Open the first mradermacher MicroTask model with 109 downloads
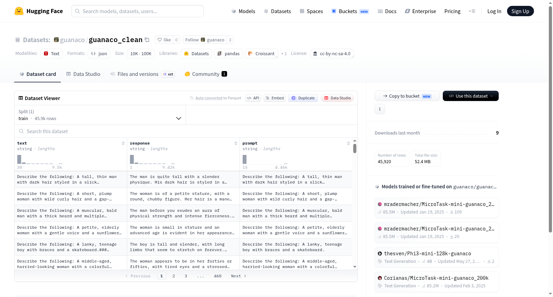Screen dimensions: 553x297 (437, 208)
